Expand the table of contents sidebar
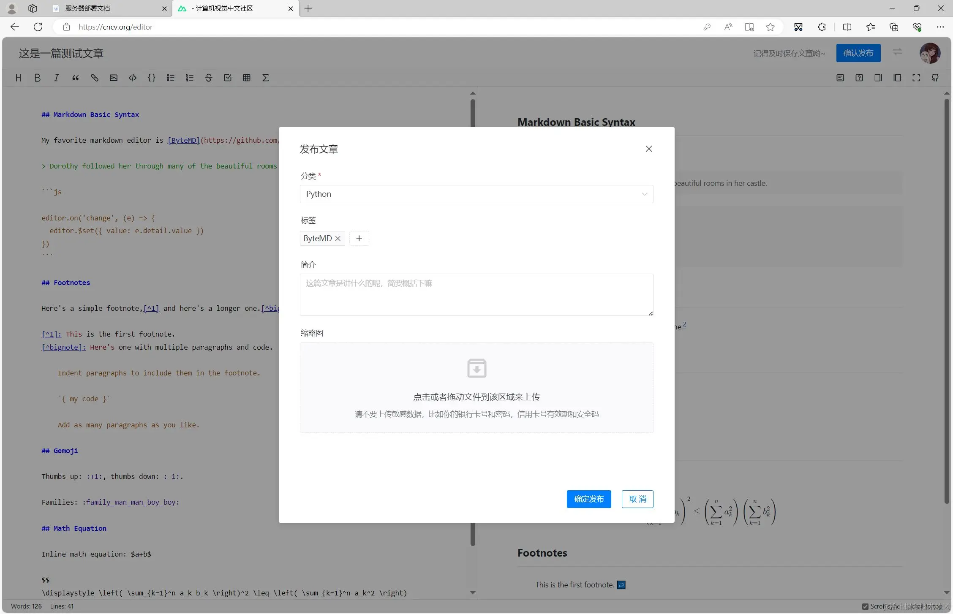953x614 pixels. coord(840,78)
